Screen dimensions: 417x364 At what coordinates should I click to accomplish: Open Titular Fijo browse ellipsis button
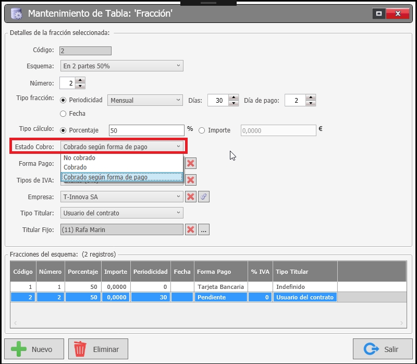(x=204, y=229)
